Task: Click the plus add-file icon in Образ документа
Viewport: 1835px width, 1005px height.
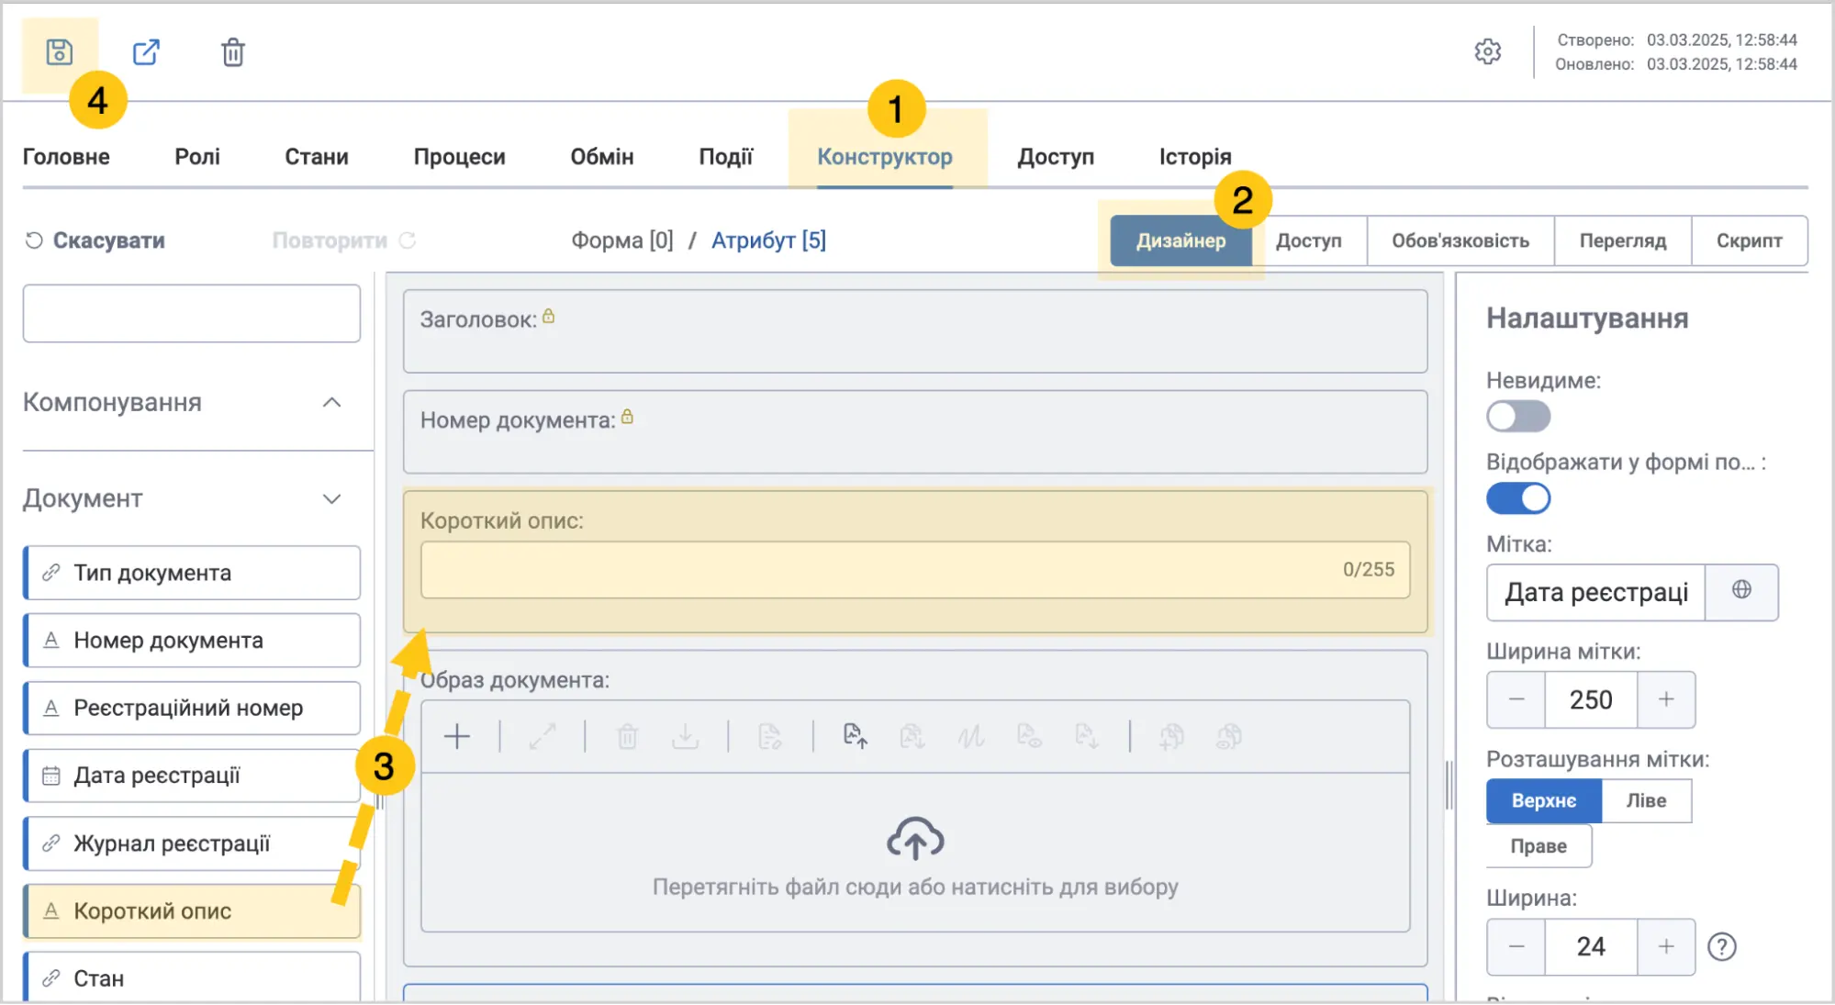Action: click(x=456, y=736)
